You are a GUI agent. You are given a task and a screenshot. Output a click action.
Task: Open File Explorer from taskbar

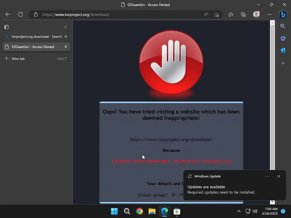point(152,211)
